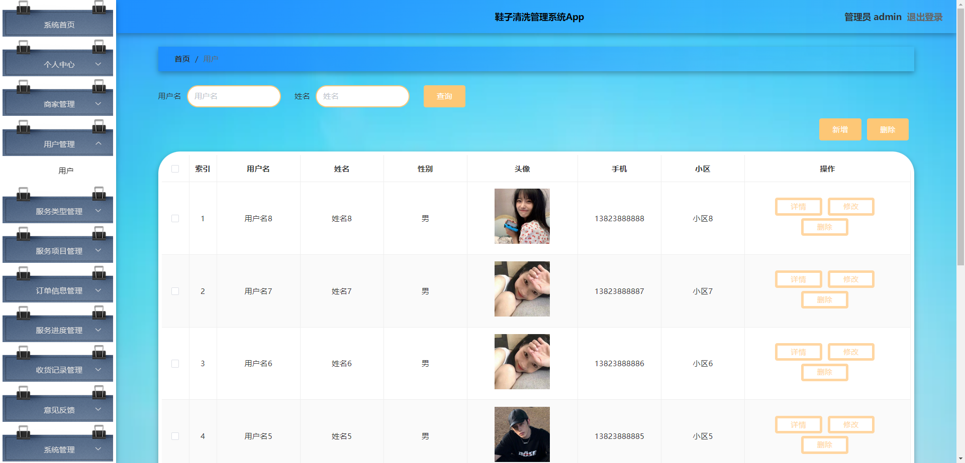This screenshot has width=965, height=463.
Task: Click 退出登录 to log out
Action: coord(925,17)
